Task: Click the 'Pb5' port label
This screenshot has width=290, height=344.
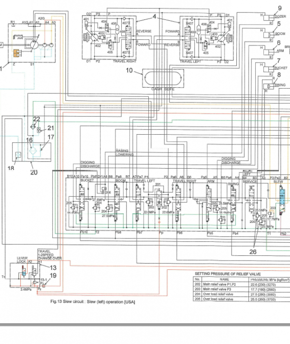Action: click(x=210, y=233)
